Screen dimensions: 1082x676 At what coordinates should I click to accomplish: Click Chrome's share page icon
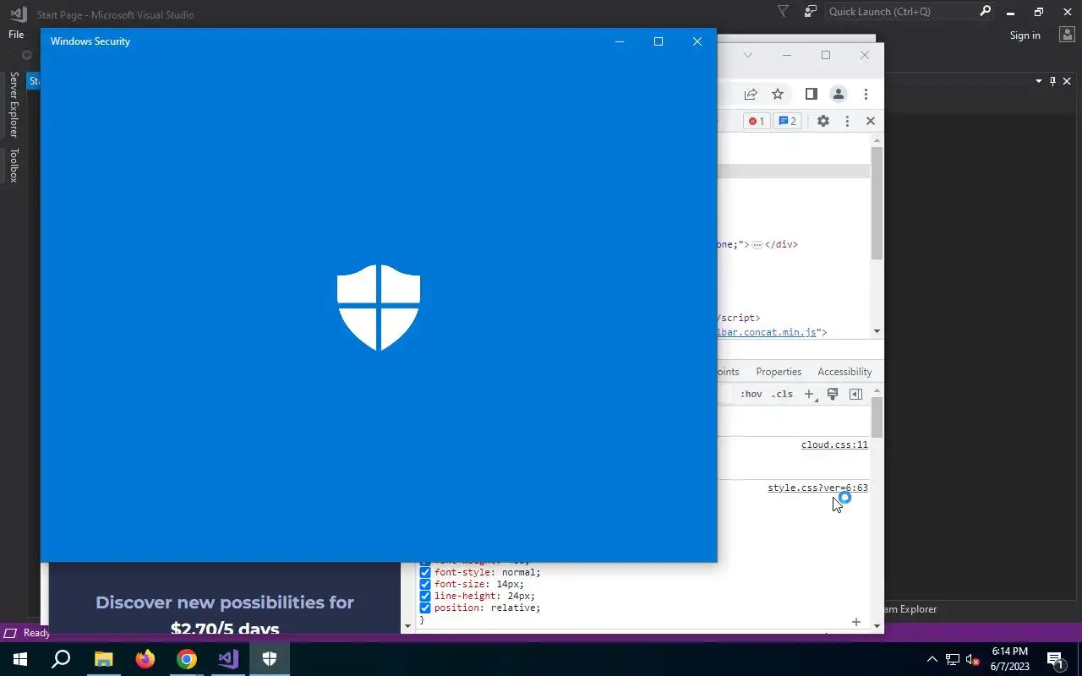[751, 94]
